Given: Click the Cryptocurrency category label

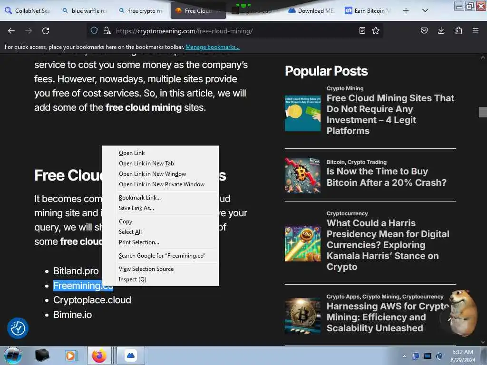Looking at the screenshot, I should pos(347,213).
